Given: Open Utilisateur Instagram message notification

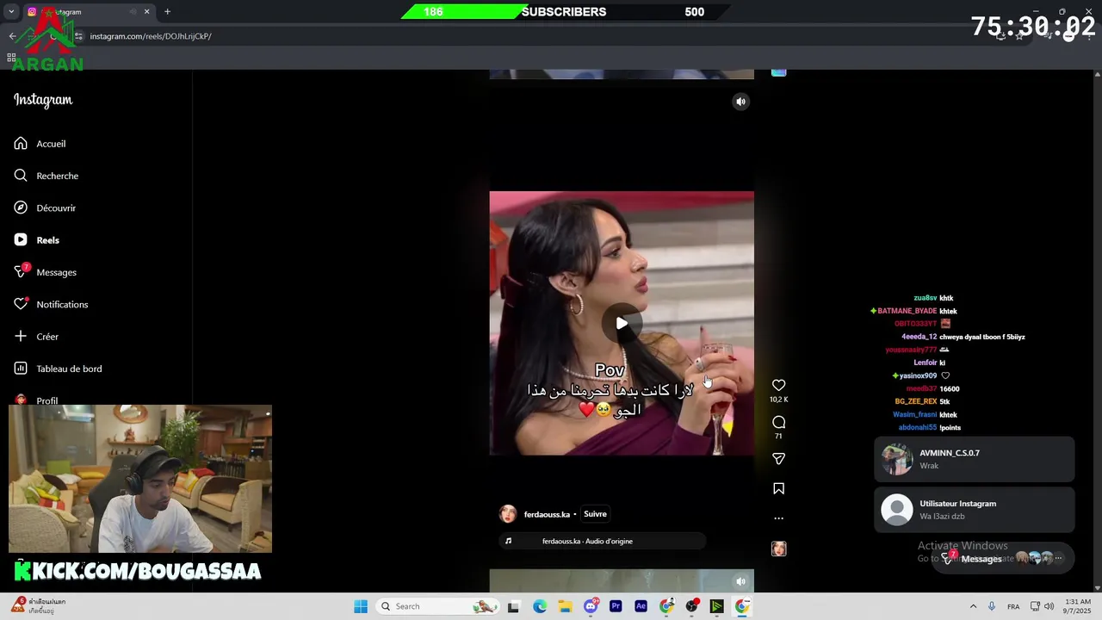Looking at the screenshot, I should pyautogui.click(x=975, y=510).
